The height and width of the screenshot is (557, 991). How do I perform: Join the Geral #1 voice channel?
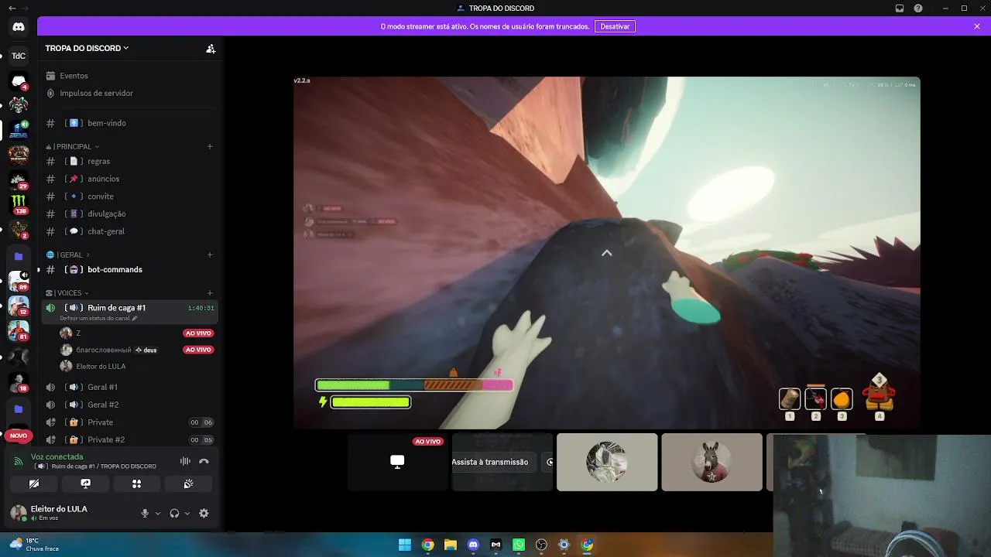[x=130, y=387]
